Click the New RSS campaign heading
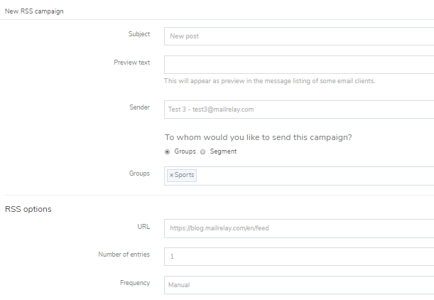Viewport: 434px width, 300px height. click(x=34, y=10)
